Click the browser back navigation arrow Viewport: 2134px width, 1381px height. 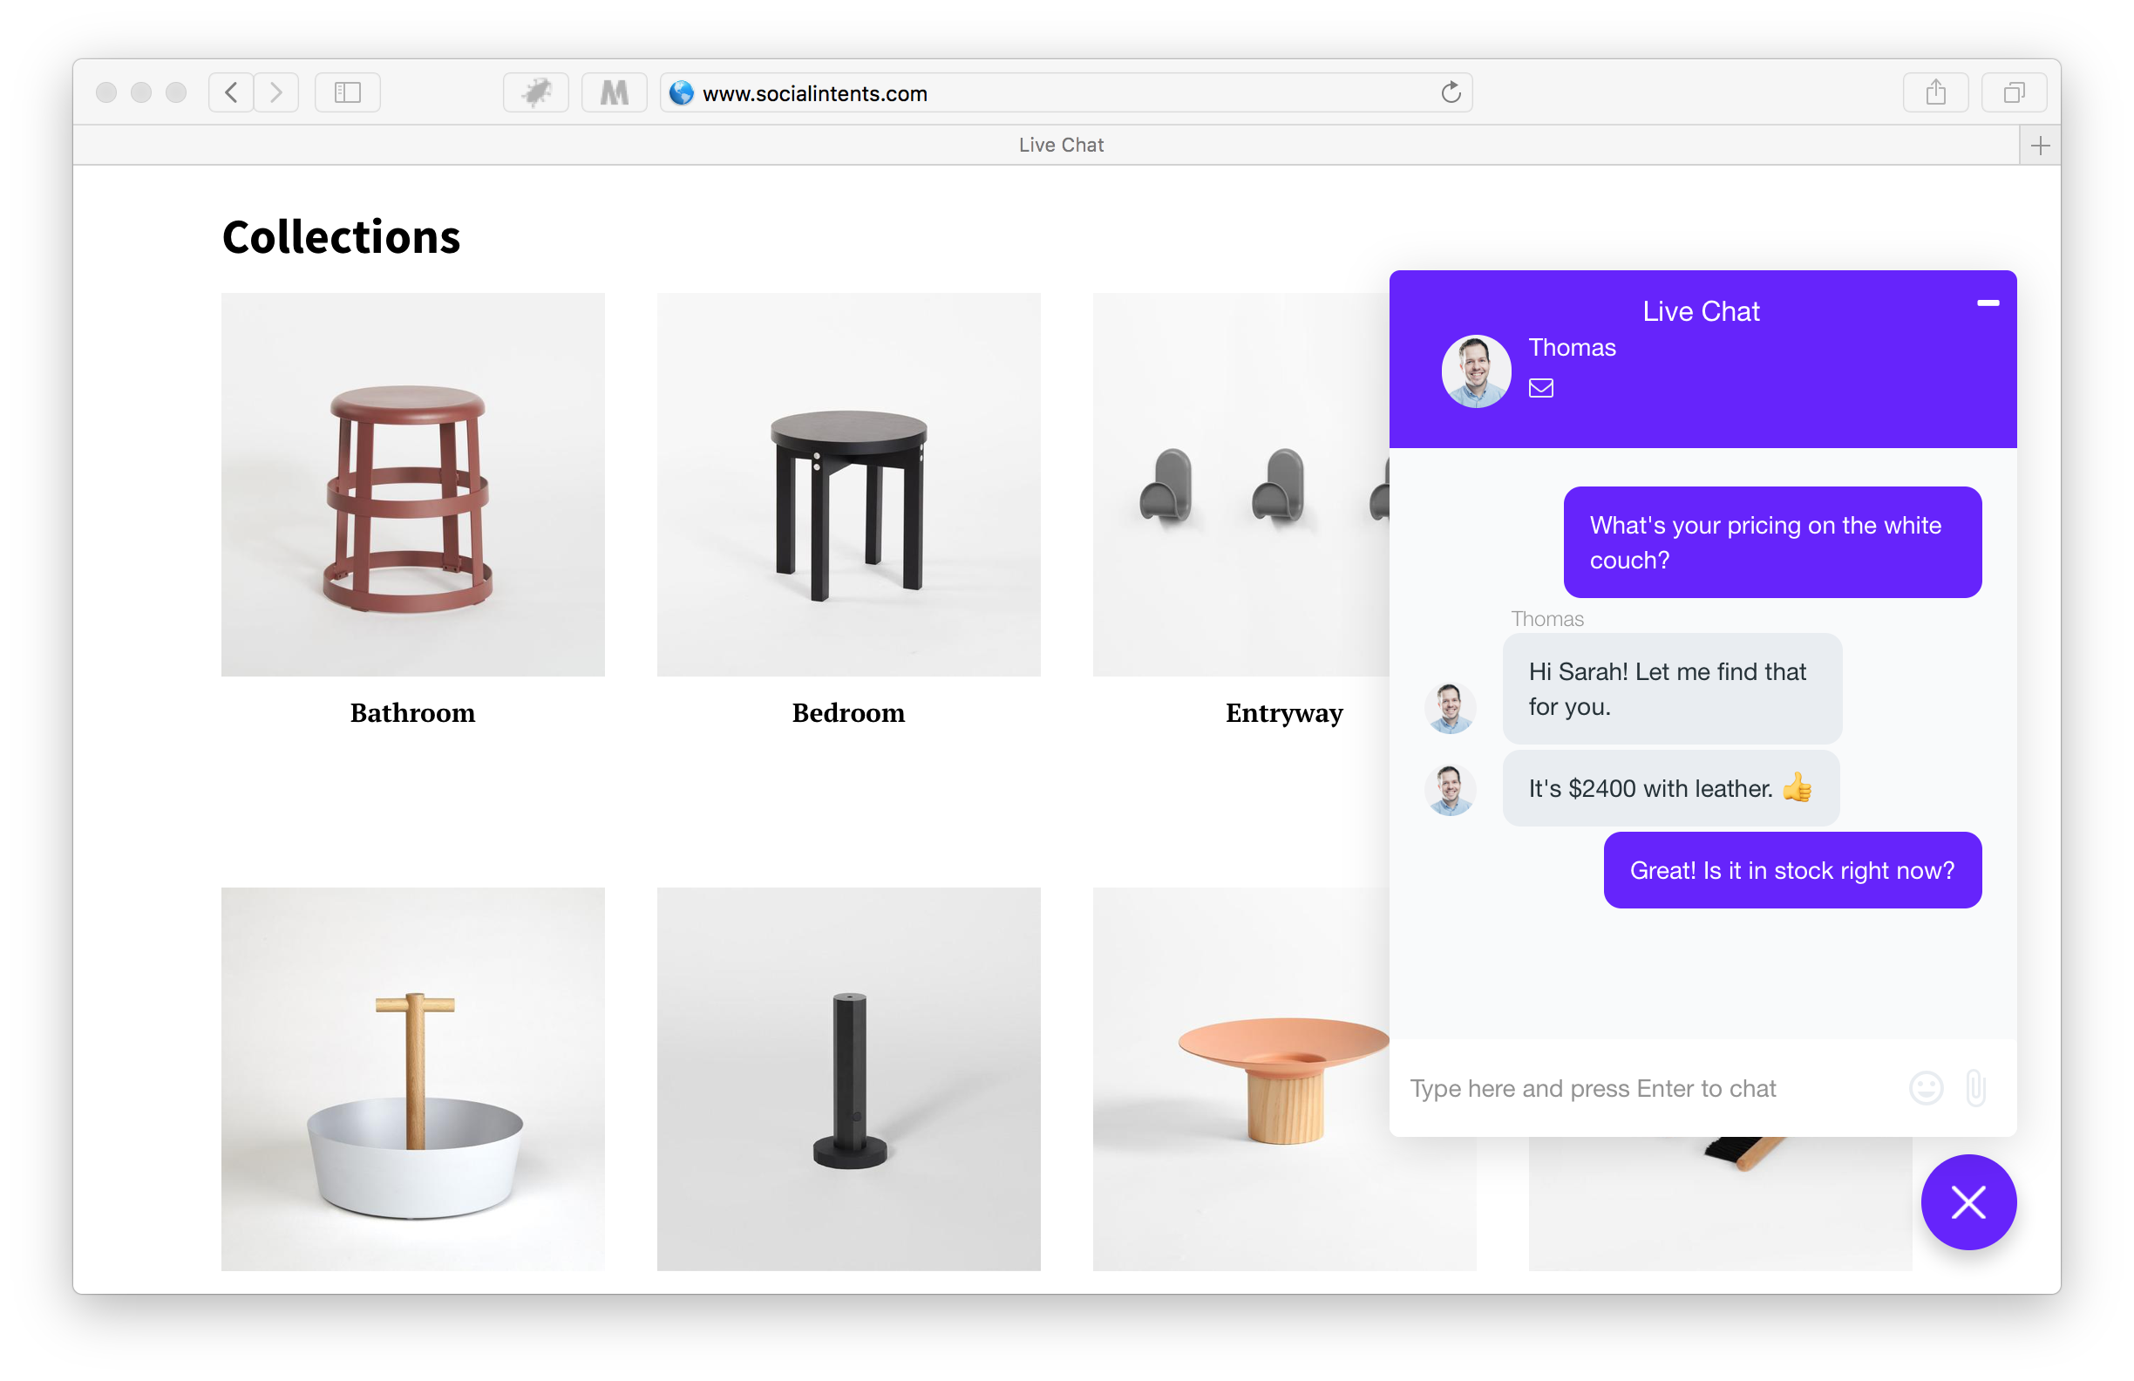pyautogui.click(x=228, y=92)
